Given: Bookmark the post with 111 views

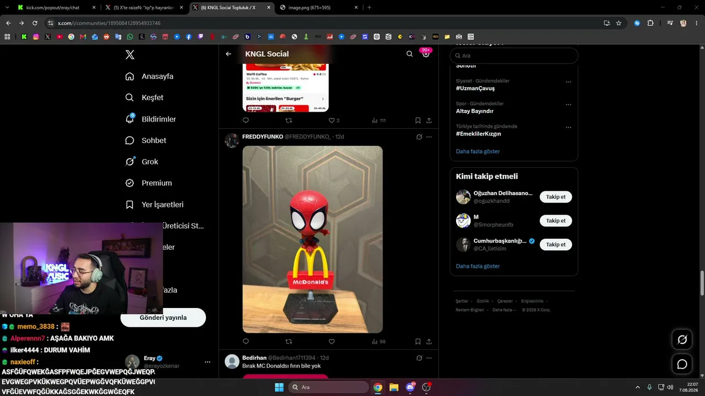Looking at the screenshot, I should click(x=418, y=120).
